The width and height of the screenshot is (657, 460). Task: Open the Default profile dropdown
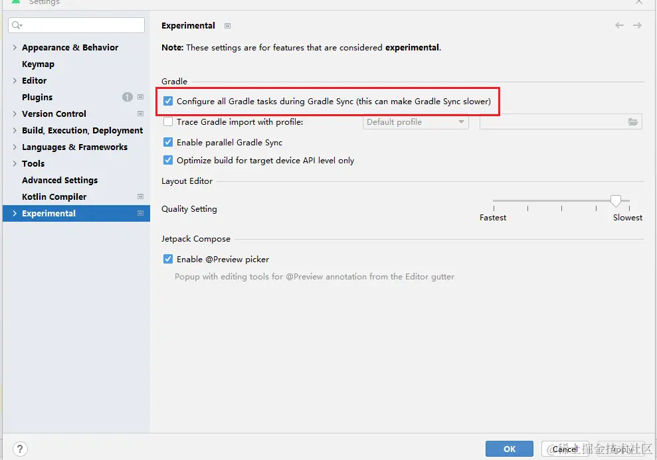tap(416, 121)
